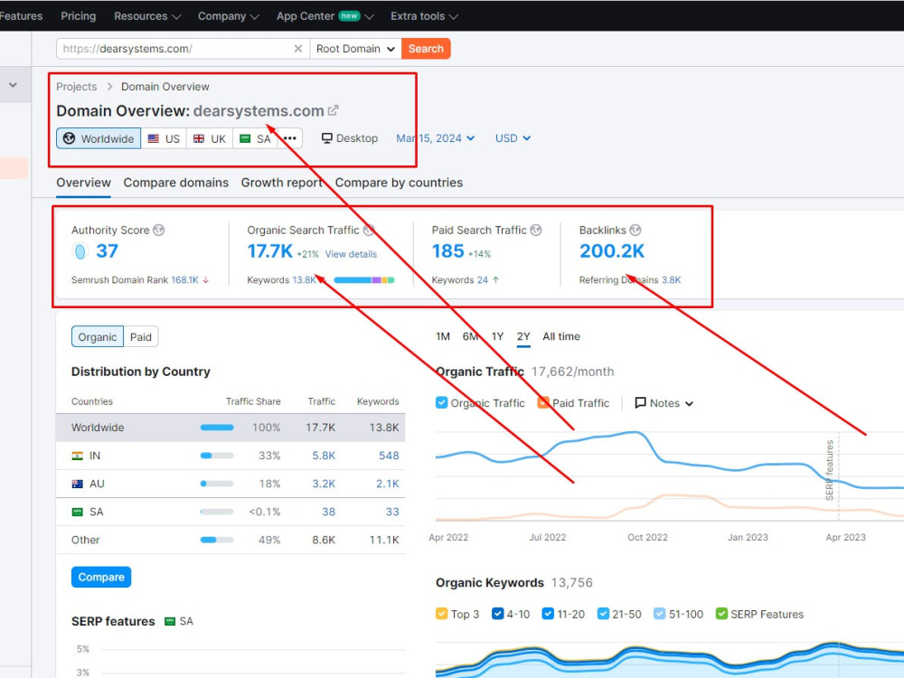Select the 1Y time range

click(497, 336)
